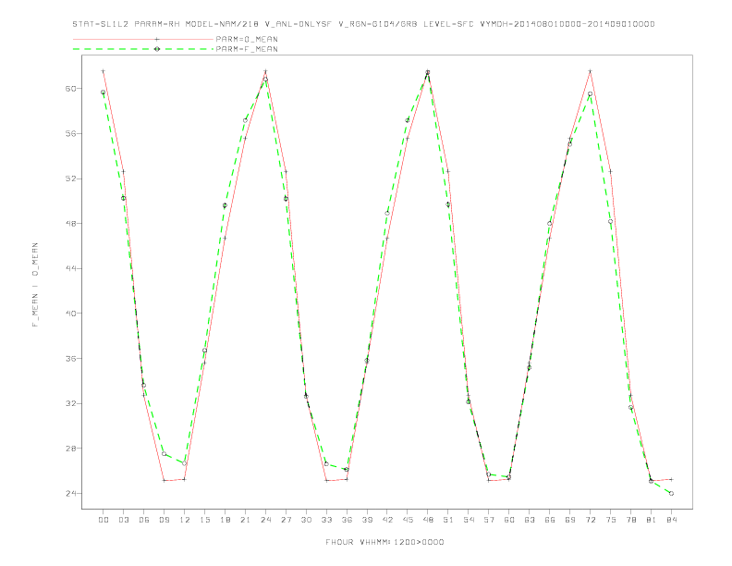Select the O_MEAN plus data point at hour 18
732x566 pixels.
click(225, 239)
